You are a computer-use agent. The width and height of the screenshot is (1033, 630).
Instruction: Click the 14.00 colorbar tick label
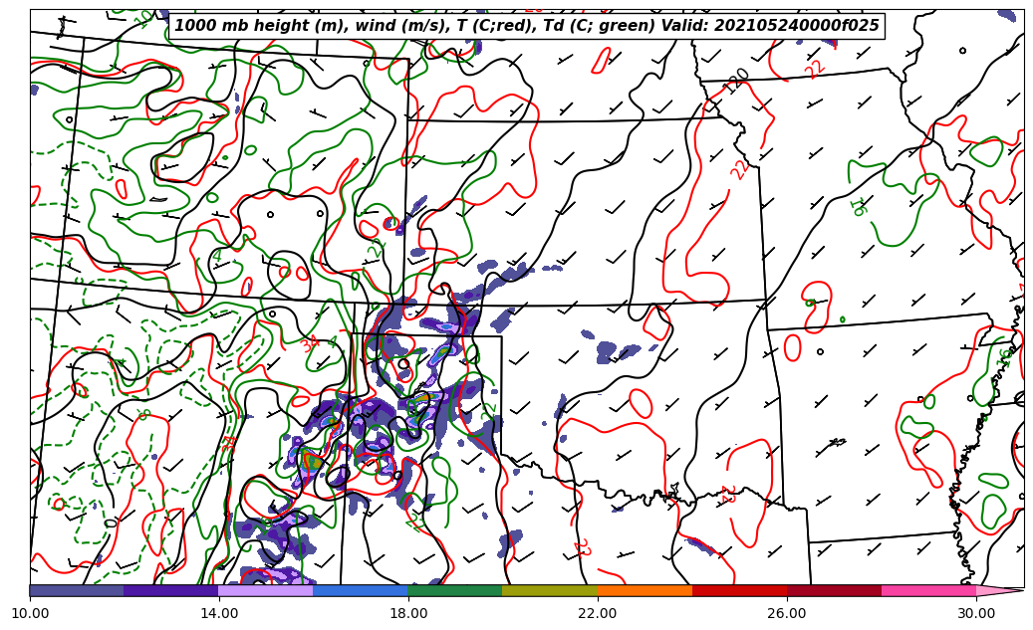[x=219, y=613]
